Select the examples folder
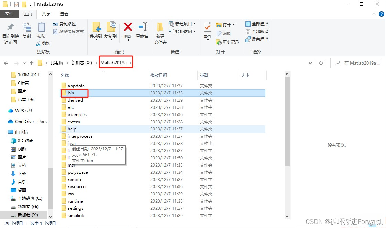Image resolution: width=386 pixels, height=228 pixels. (x=77, y=114)
